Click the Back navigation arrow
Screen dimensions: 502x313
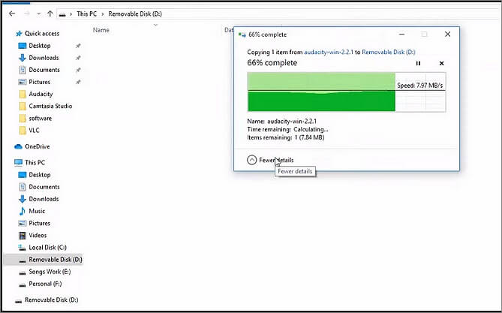coord(11,14)
